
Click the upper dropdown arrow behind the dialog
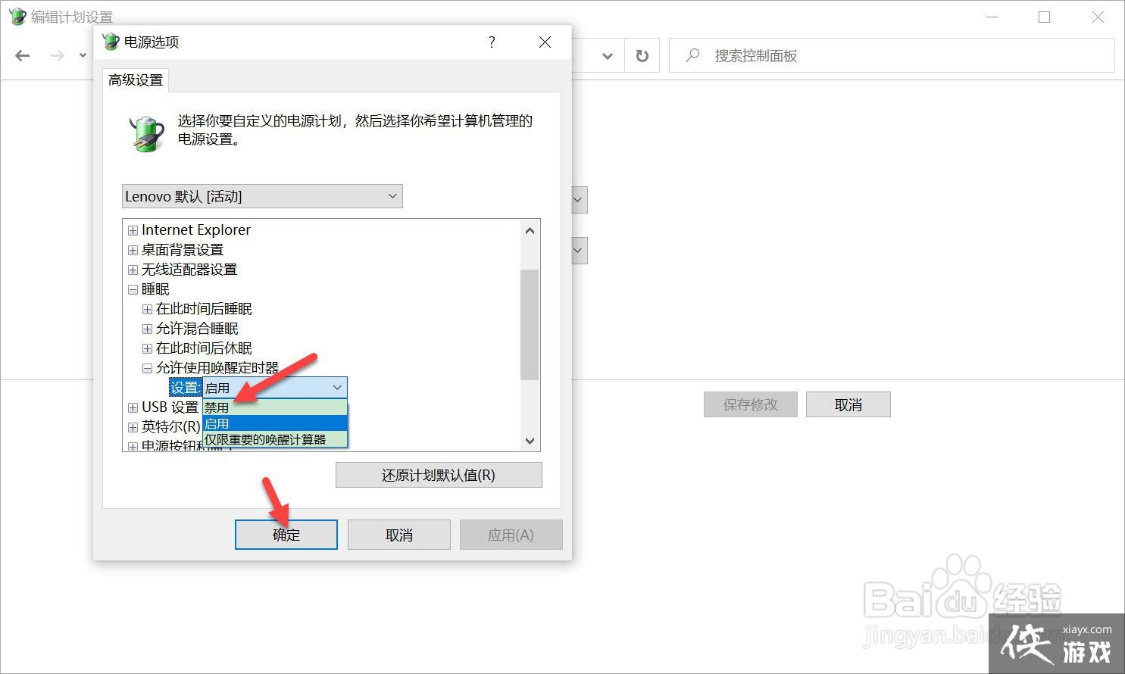point(579,201)
